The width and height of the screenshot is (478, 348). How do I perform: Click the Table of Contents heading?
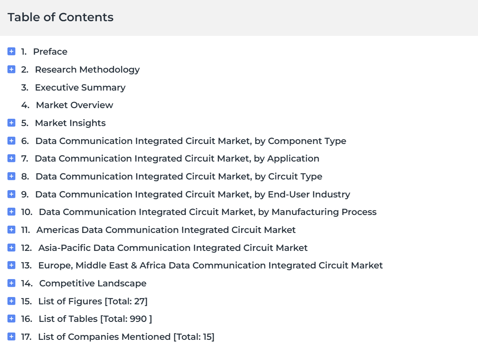[x=60, y=18]
